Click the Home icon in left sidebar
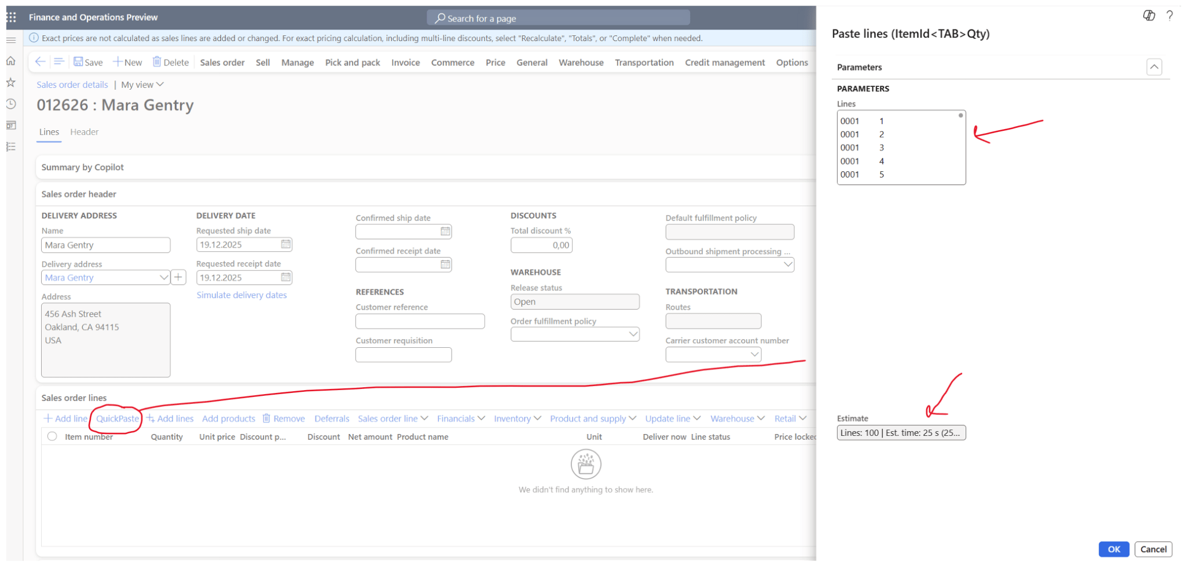Image resolution: width=1185 pixels, height=566 pixels. 10,61
